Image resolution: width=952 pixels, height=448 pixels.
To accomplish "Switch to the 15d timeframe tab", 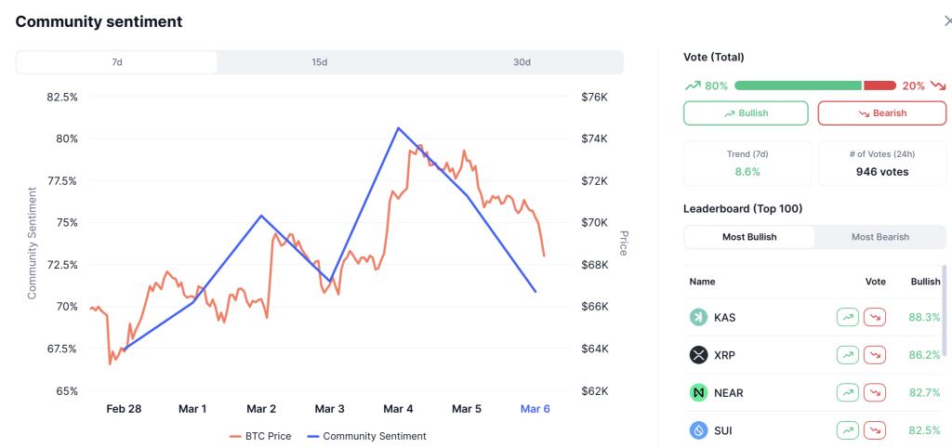I will point(320,62).
